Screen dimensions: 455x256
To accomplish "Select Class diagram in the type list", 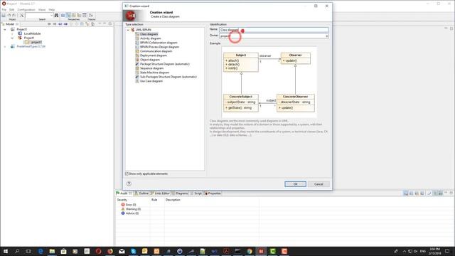I will pyautogui.click(x=149, y=34).
